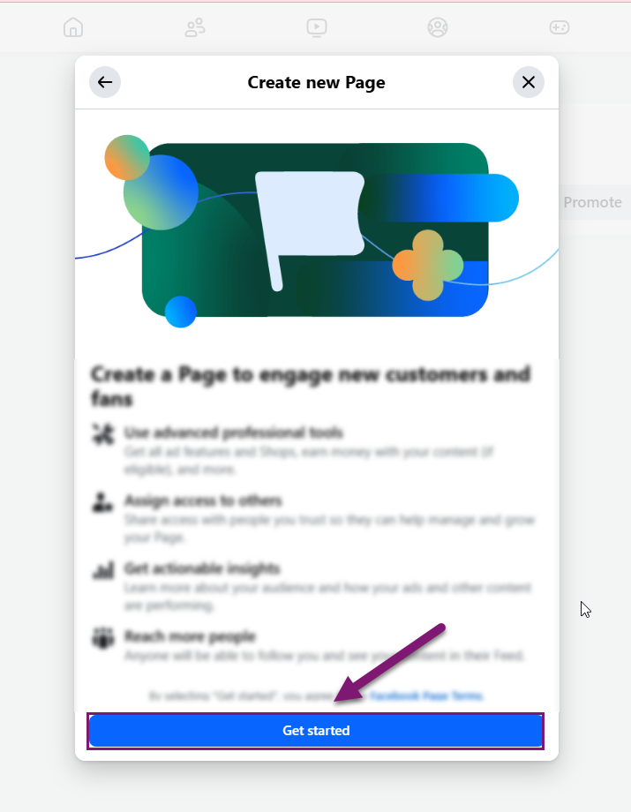Open the Groups icon in top navigation
Screen dimensions: 631x812
pos(438,27)
